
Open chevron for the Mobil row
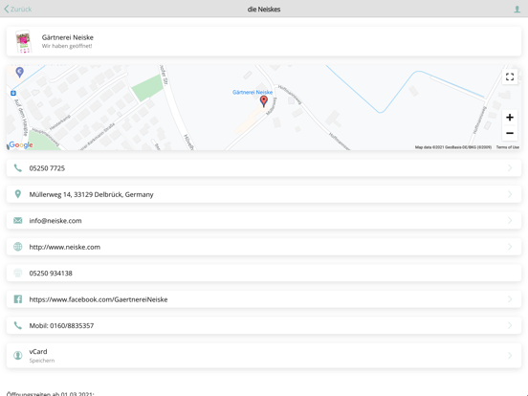click(510, 325)
